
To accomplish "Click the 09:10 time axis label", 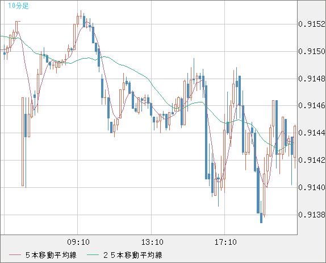I will point(78,242).
